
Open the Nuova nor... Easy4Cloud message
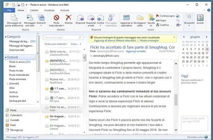[62, 81]
